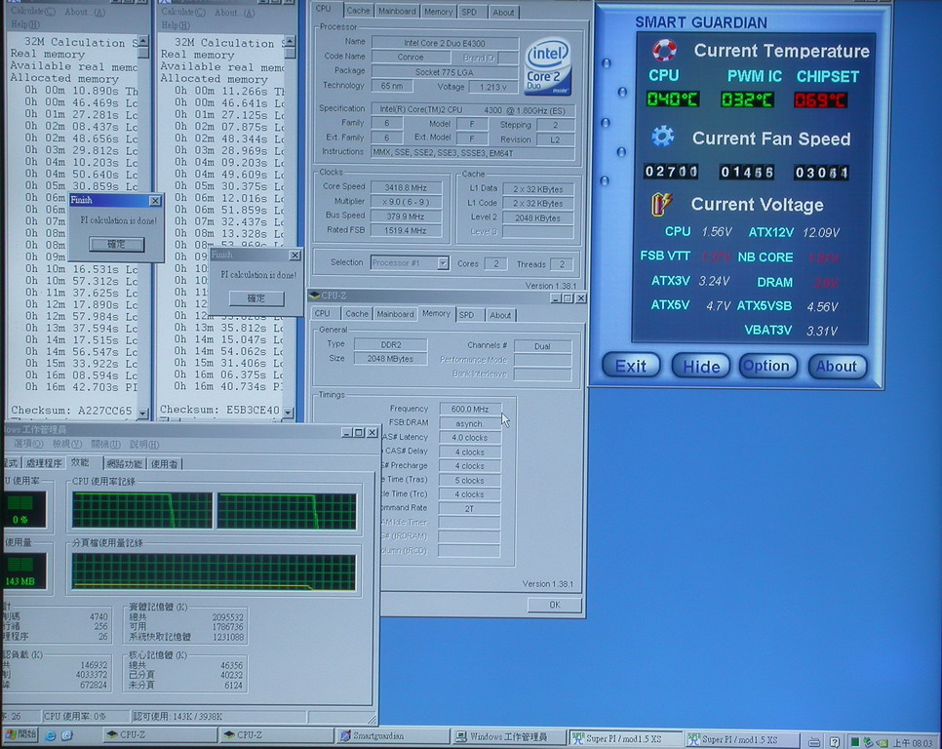Click the About button in Smart Guardian

837,366
